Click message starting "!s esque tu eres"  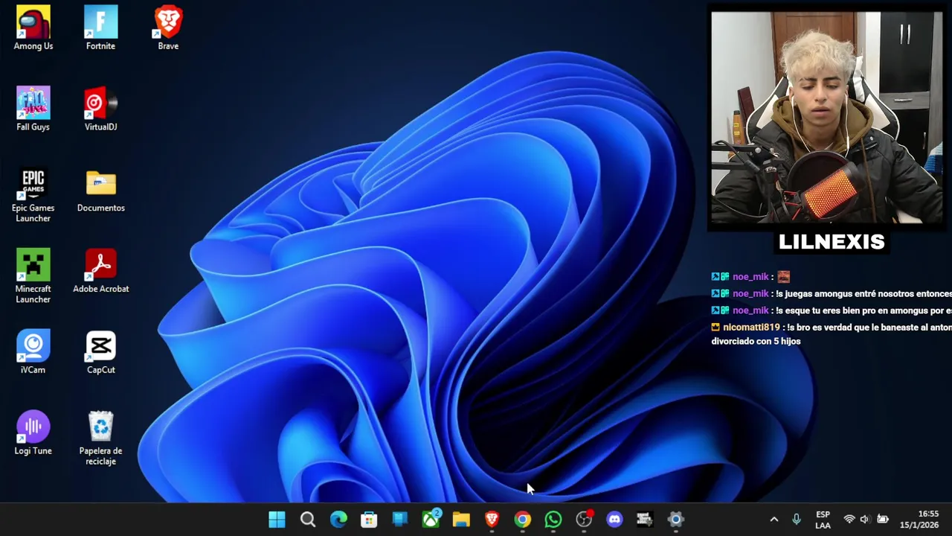(x=863, y=311)
